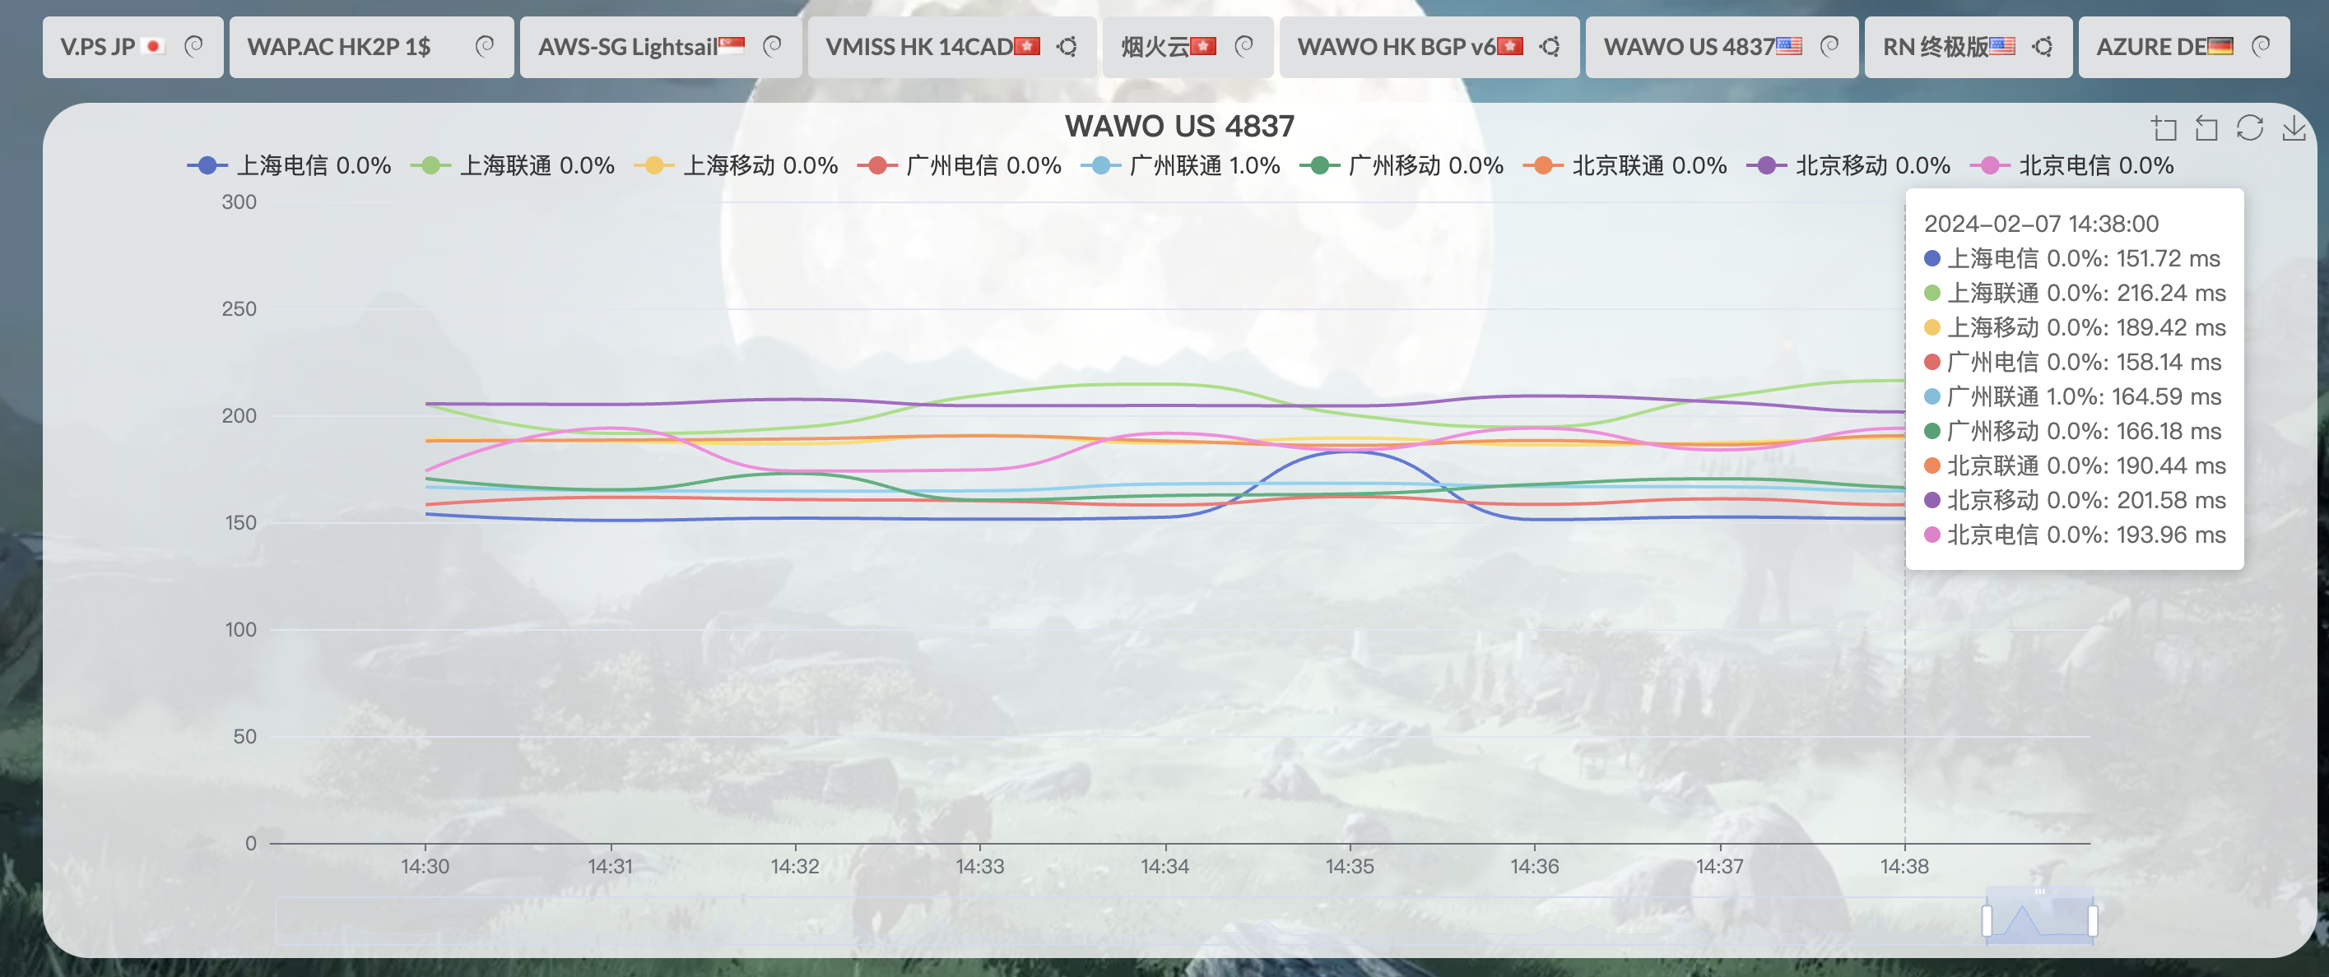This screenshot has width=2329, height=977.
Task: Toggle 上海联通 series in legend
Action: 513,165
